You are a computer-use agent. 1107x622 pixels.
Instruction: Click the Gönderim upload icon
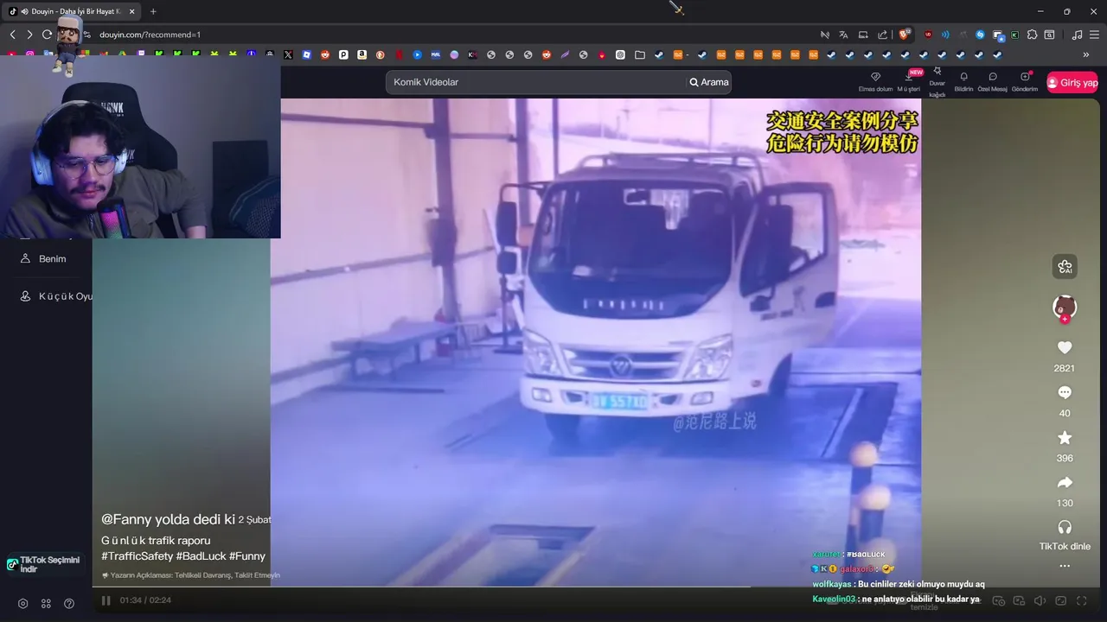click(1025, 81)
